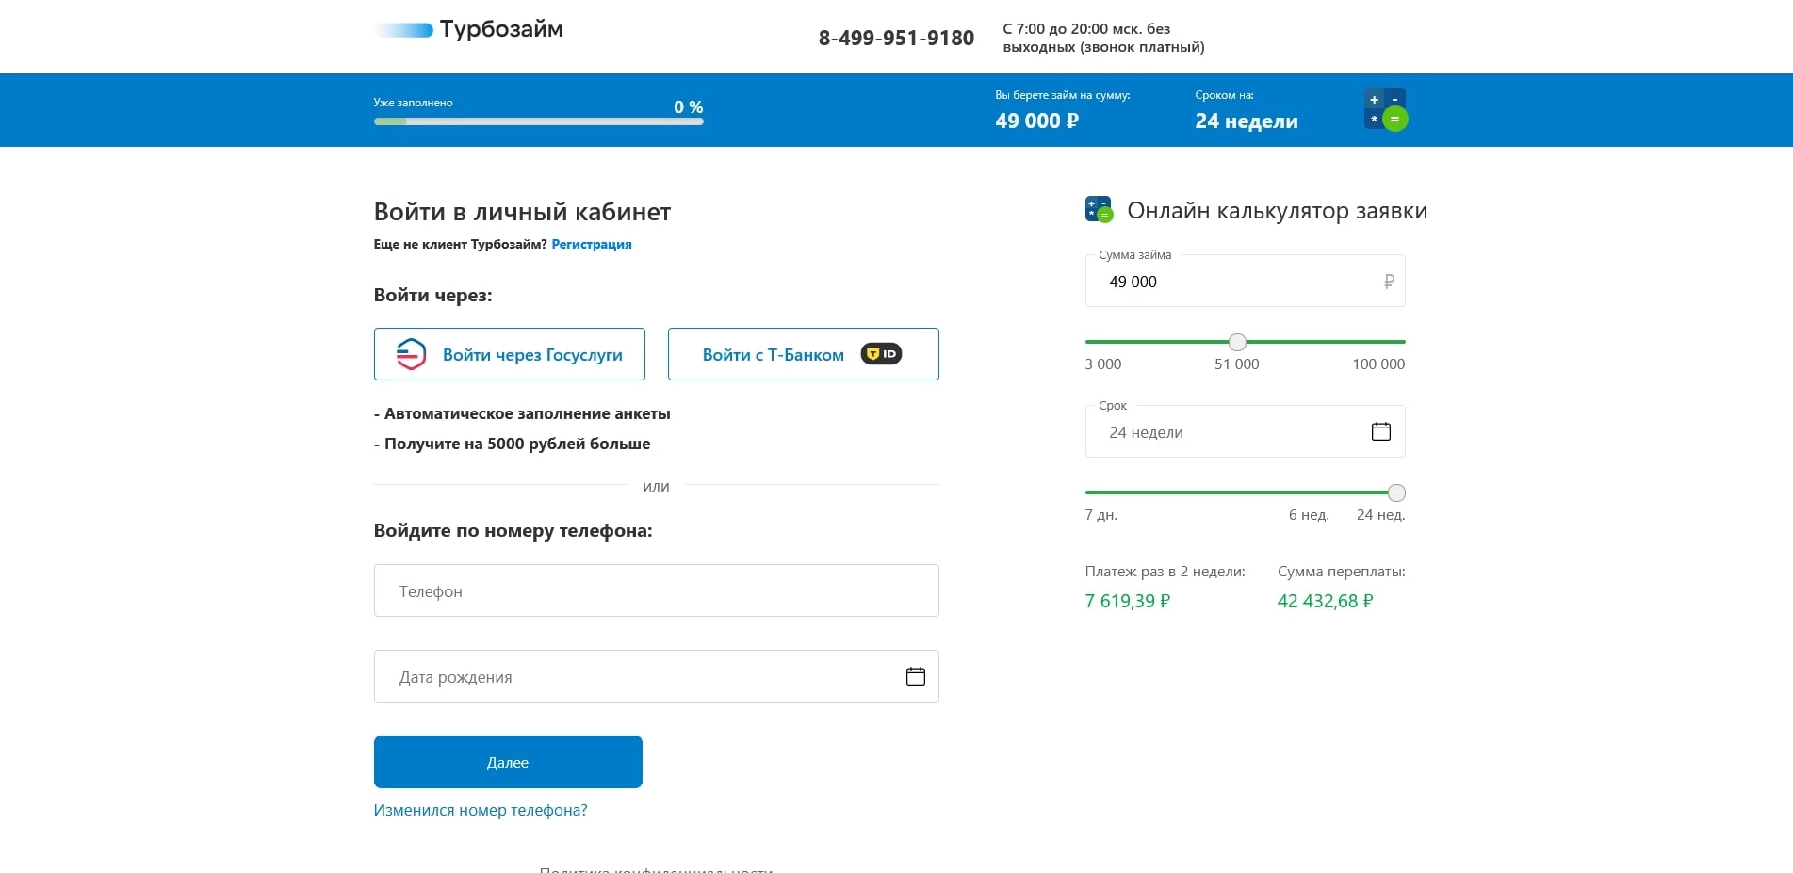Click the loan amount slider handle
1793x873 pixels.
click(1237, 342)
